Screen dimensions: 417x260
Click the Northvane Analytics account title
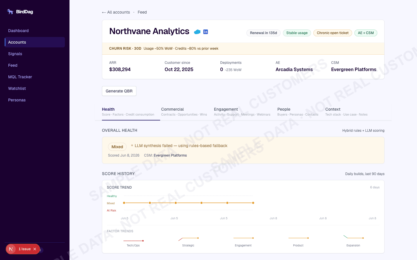[149, 31]
